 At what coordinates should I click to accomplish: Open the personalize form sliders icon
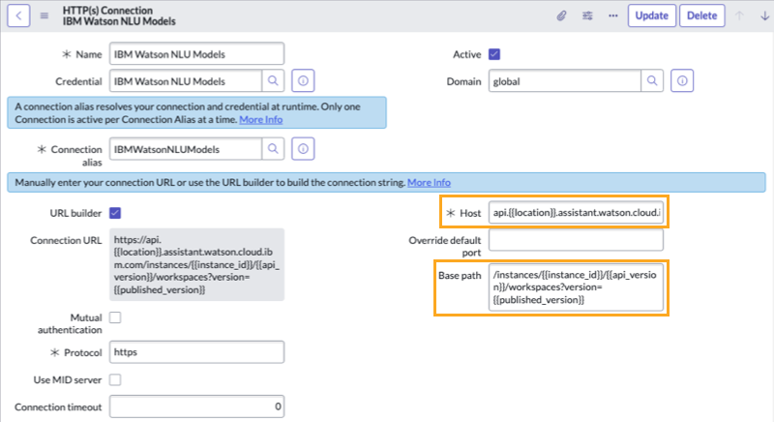(x=587, y=15)
